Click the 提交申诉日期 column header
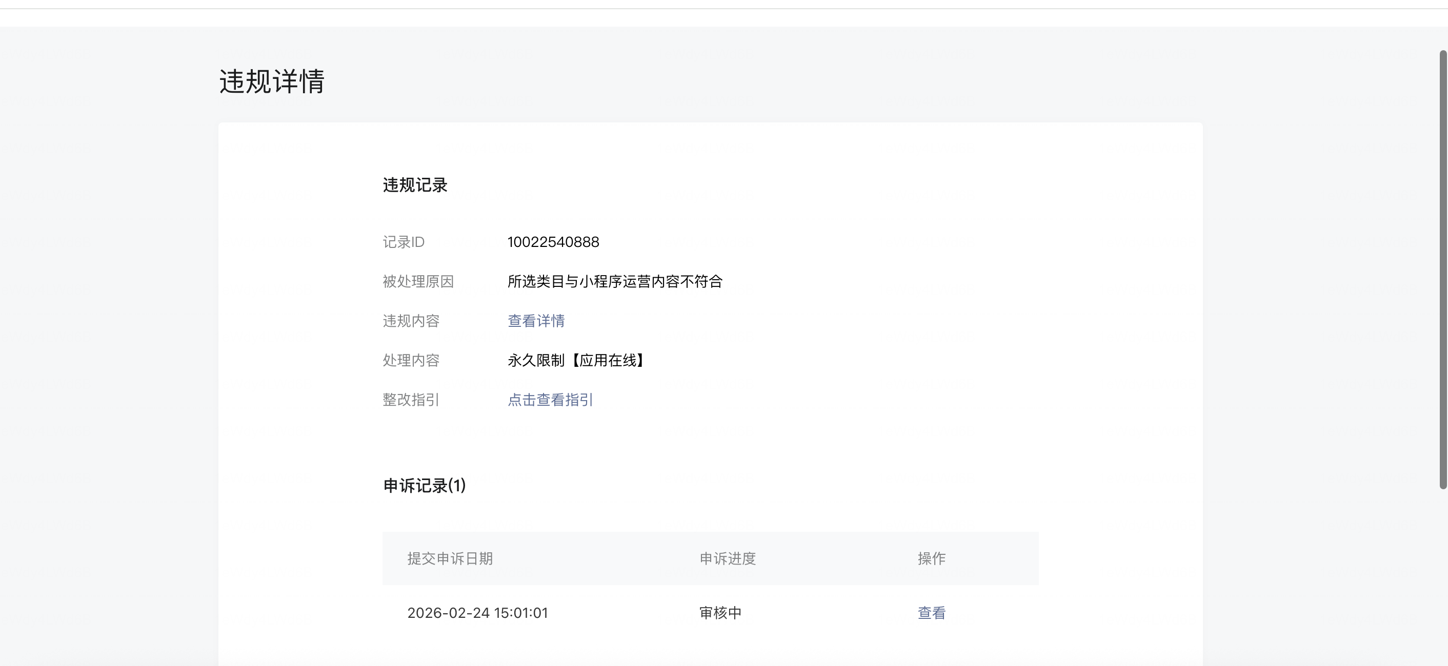Screen dimensions: 1448x666 (x=450, y=558)
